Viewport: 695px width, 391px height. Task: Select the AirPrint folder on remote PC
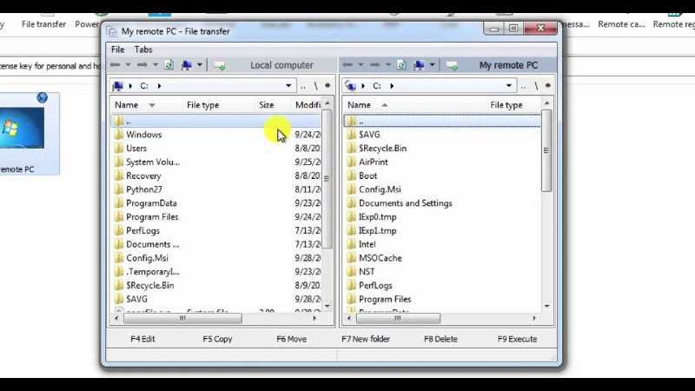coord(373,162)
